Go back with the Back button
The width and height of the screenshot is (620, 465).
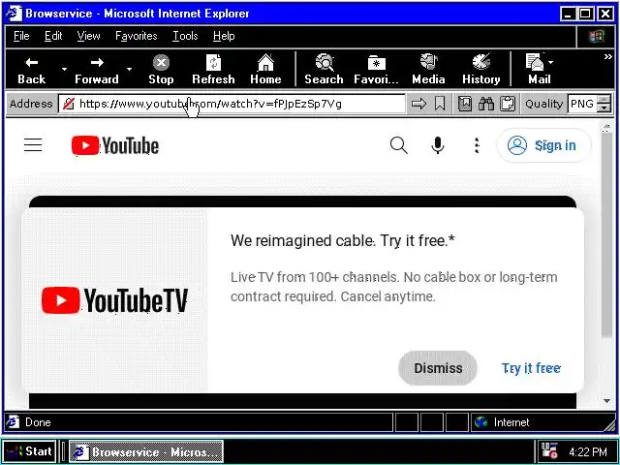click(x=32, y=70)
